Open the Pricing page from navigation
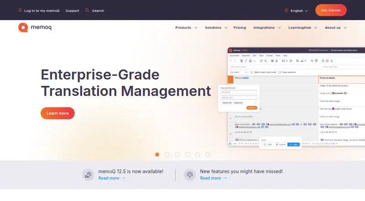Screen dimensions: 365x201 [x=240, y=27]
